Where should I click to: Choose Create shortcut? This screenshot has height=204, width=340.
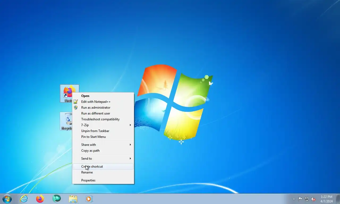(x=103, y=167)
